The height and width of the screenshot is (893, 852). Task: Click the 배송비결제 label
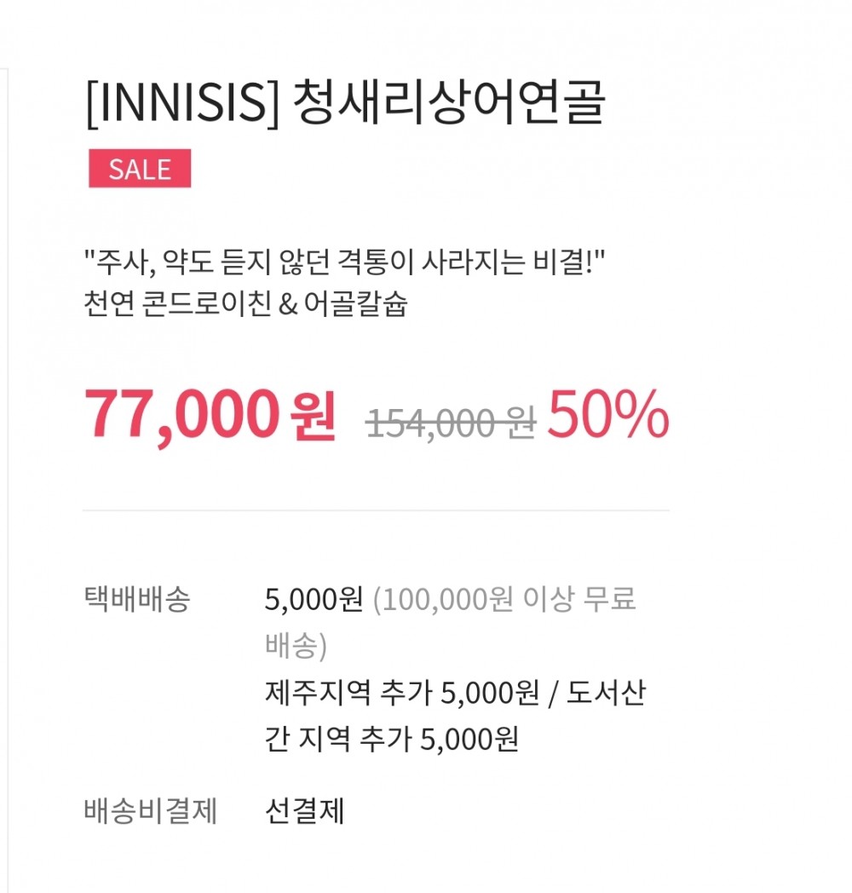150,810
